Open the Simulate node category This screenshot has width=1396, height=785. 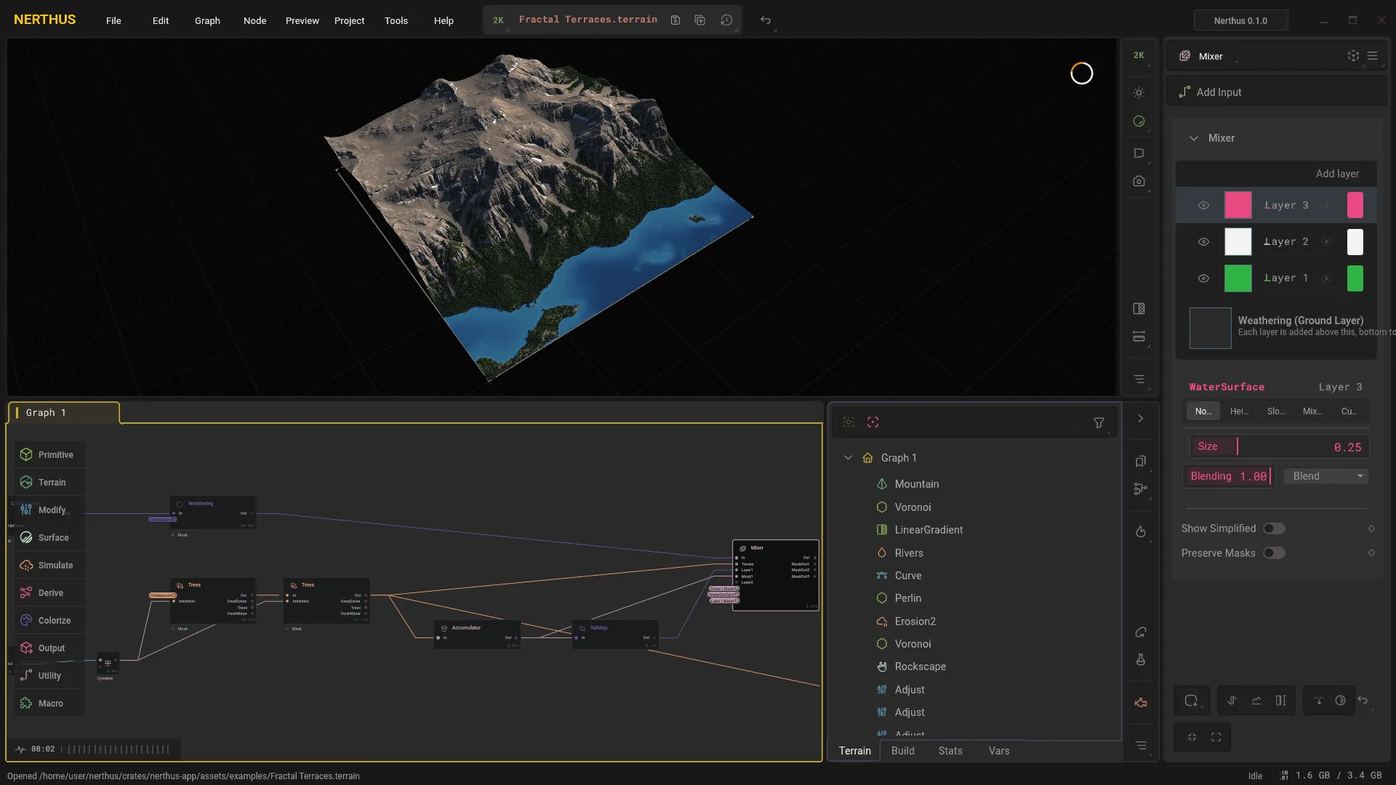click(x=49, y=565)
